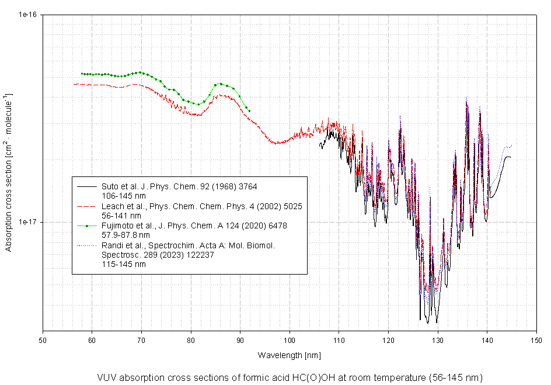
Task: Click the Fujimoto et al. legend entry
Action: pyautogui.click(x=190, y=226)
